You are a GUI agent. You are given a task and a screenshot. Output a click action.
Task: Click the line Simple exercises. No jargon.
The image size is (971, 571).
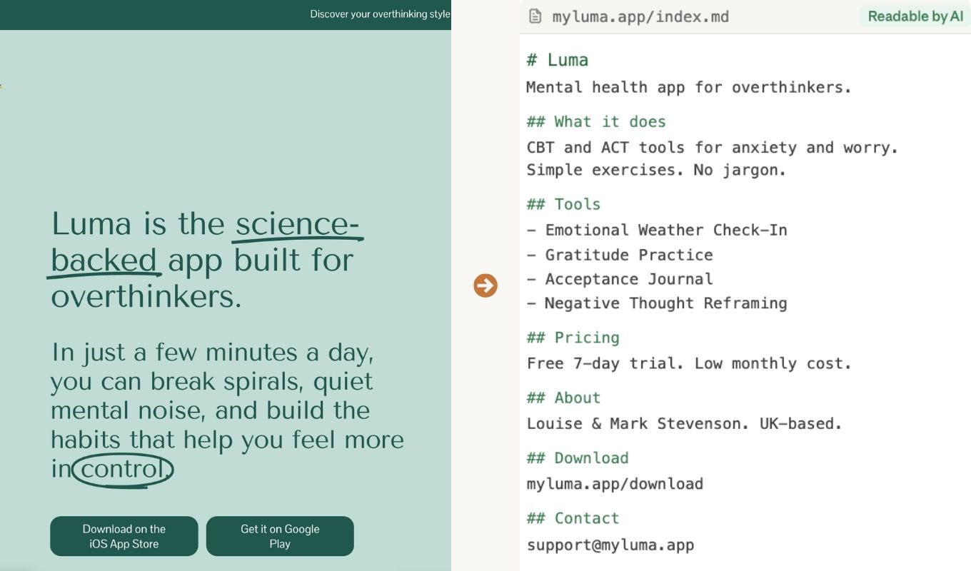656,170
